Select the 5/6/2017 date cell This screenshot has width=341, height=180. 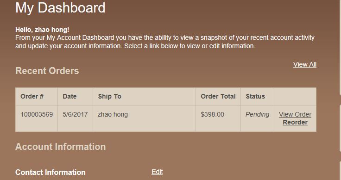point(75,114)
